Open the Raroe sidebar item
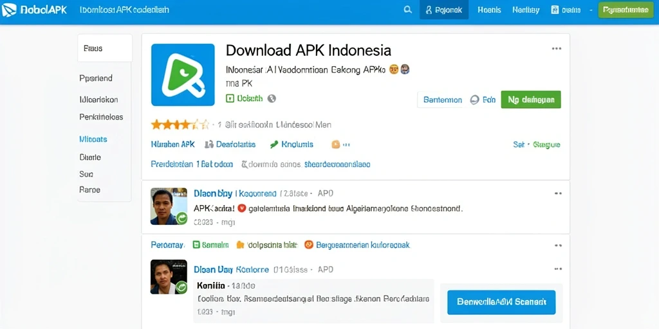Screen dimensions: 659x329 pos(89,190)
